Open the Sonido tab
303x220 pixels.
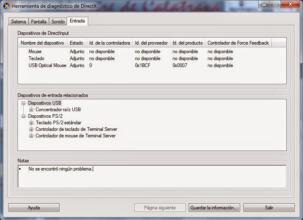coord(58,22)
